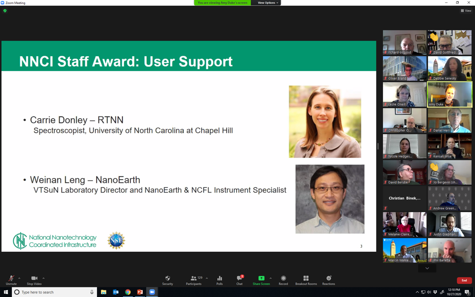475x297 pixels.
Task: Click the green encryption shield icon
Action: tap(5, 11)
